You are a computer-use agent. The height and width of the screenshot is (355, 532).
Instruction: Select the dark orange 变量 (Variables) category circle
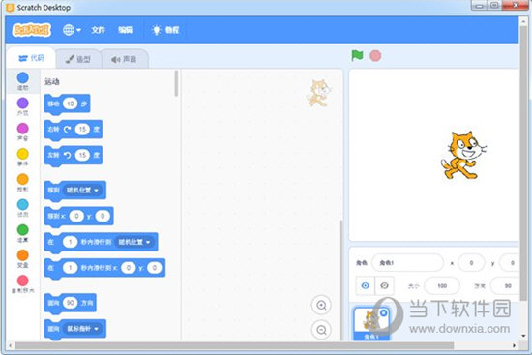click(x=23, y=255)
